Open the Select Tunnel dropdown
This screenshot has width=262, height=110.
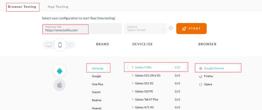point(145,29)
